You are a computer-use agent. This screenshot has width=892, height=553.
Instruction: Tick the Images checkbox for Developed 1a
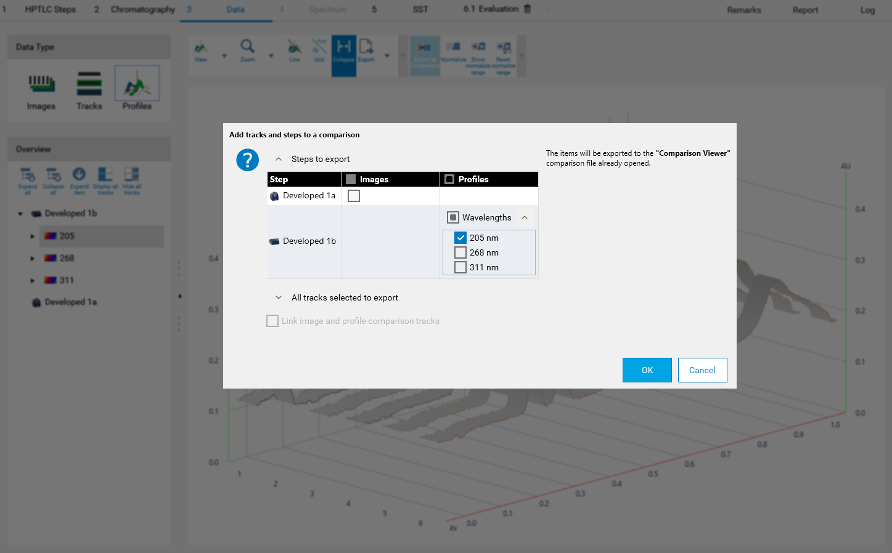point(354,196)
